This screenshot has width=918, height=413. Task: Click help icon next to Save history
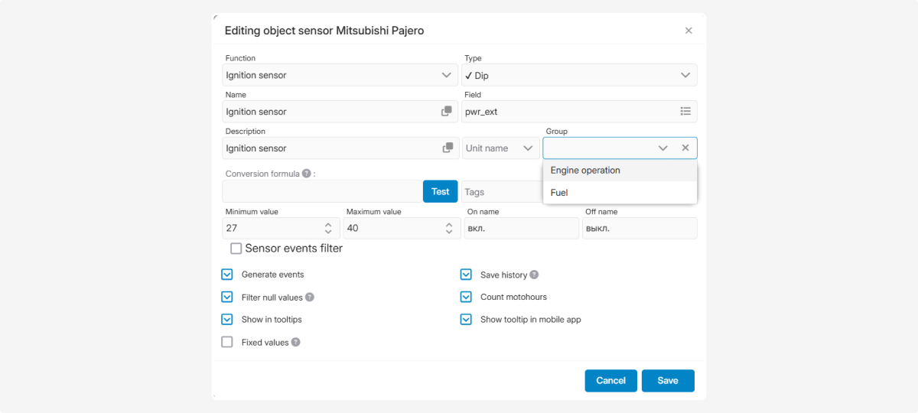pyautogui.click(x=534, y=275)
